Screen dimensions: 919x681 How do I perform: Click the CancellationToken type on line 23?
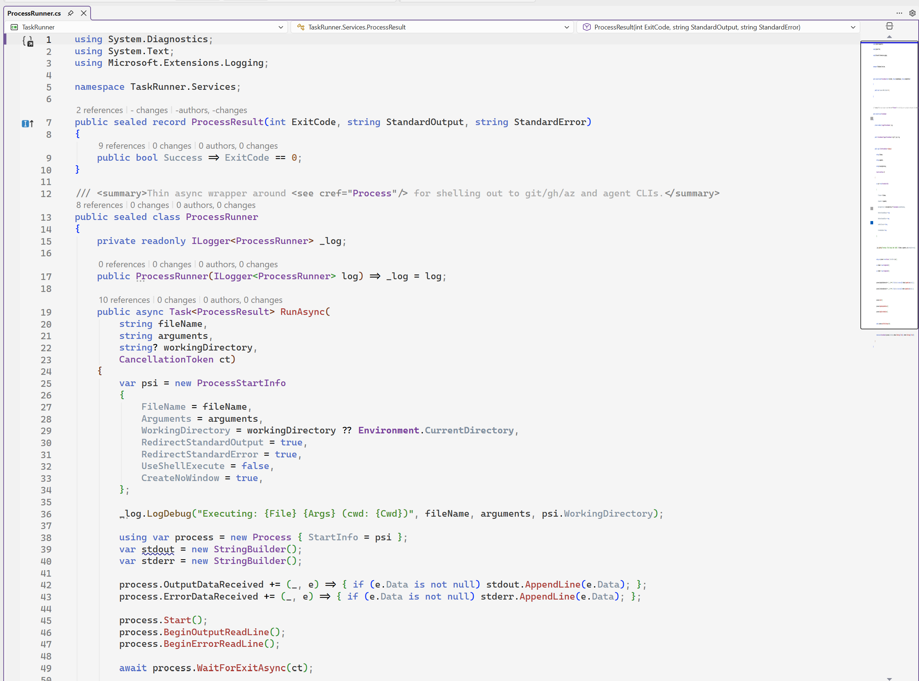coord(166,360)
